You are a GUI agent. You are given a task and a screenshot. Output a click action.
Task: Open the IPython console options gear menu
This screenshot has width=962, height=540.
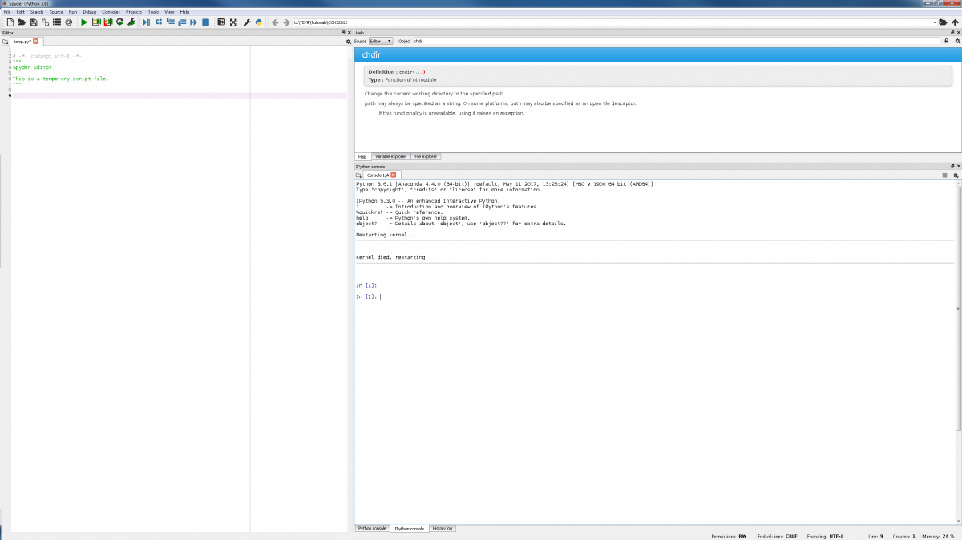pos(956,175)
